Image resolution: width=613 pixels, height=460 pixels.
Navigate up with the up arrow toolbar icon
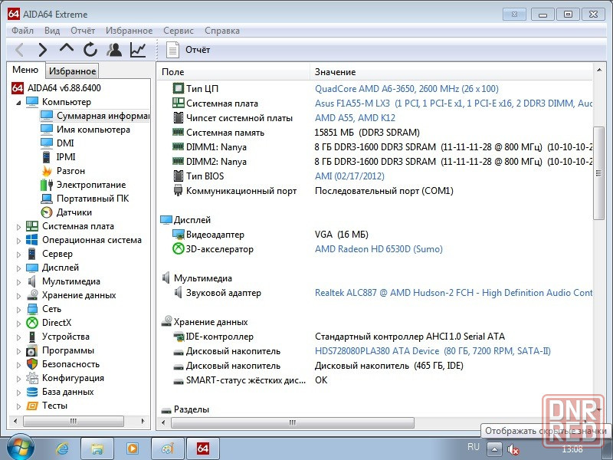click(x=67, y=48)
